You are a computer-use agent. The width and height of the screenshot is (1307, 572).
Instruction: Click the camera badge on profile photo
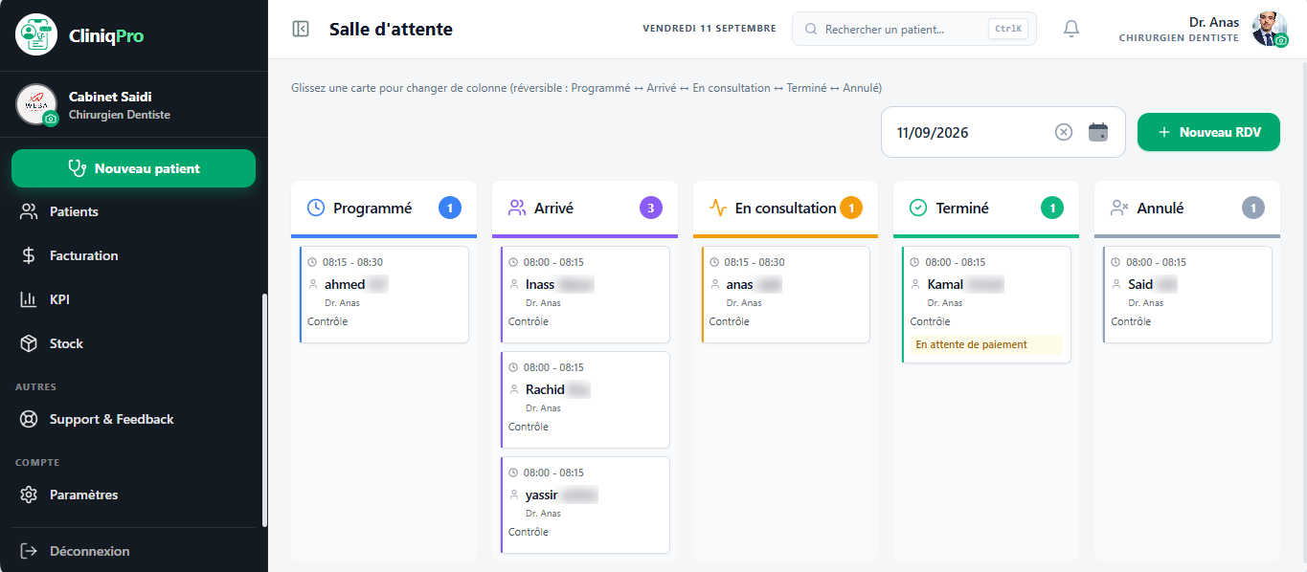(x=1281, y=40)
